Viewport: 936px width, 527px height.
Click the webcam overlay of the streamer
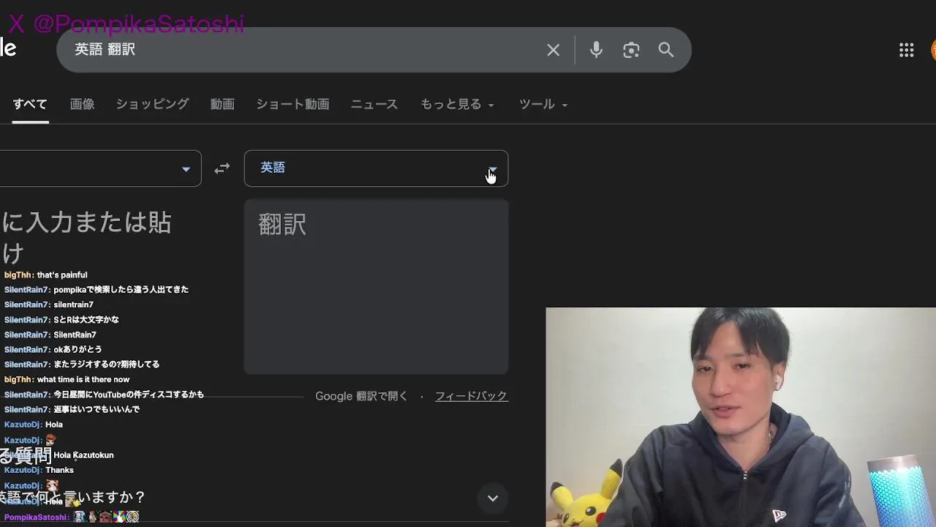tap(741, 417)
